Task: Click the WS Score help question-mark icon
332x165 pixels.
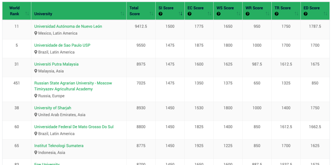Action: click(x=219, y=14)
